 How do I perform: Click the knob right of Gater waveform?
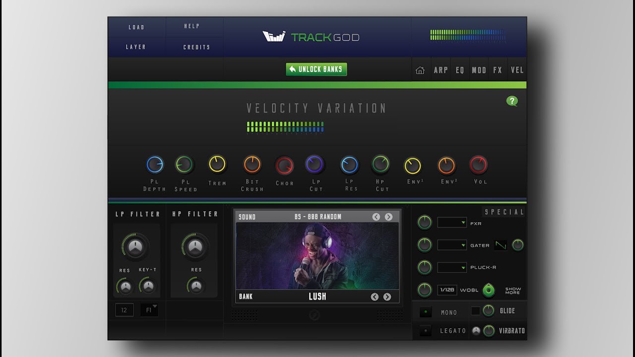point(517,245)
